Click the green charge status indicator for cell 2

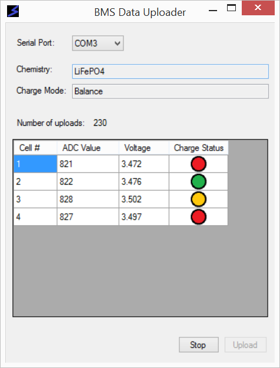pyautogui.click(x=198, y=182)
